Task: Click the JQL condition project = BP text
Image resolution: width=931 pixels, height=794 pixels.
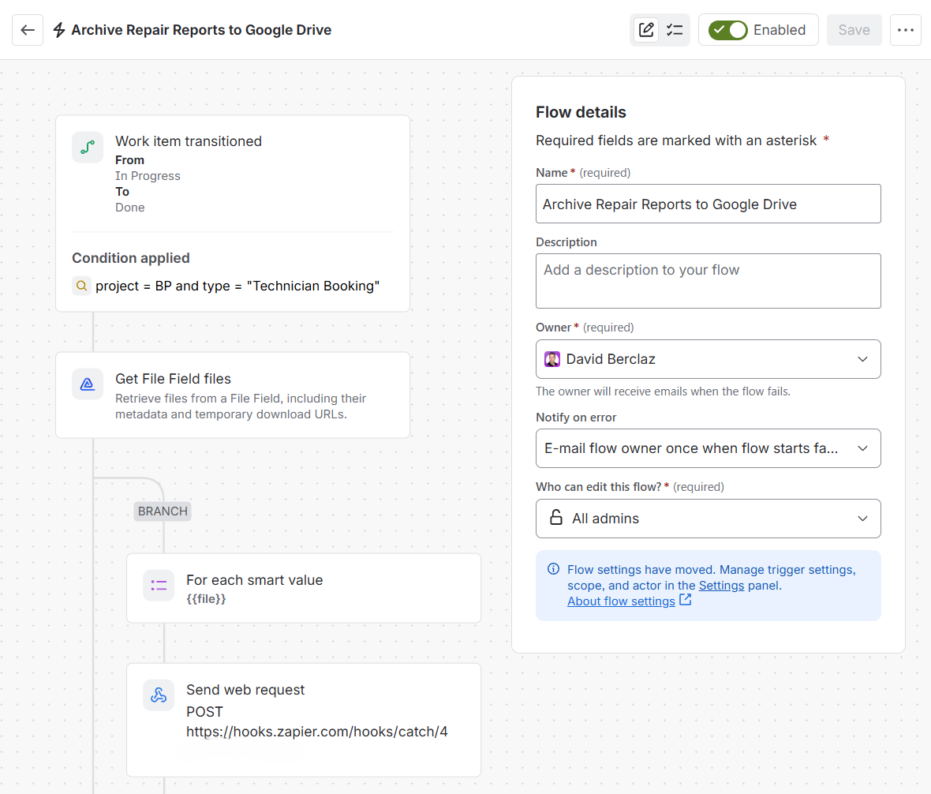Action: point(237,286)
